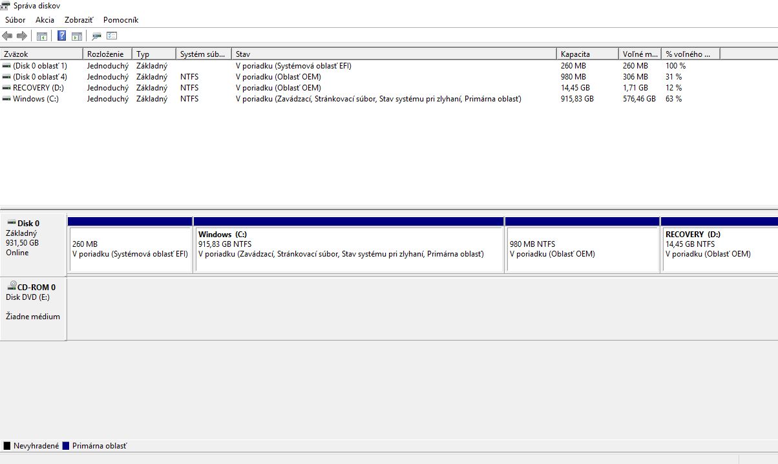Sort by the Systém súb... column header

[x=204, y=54]
